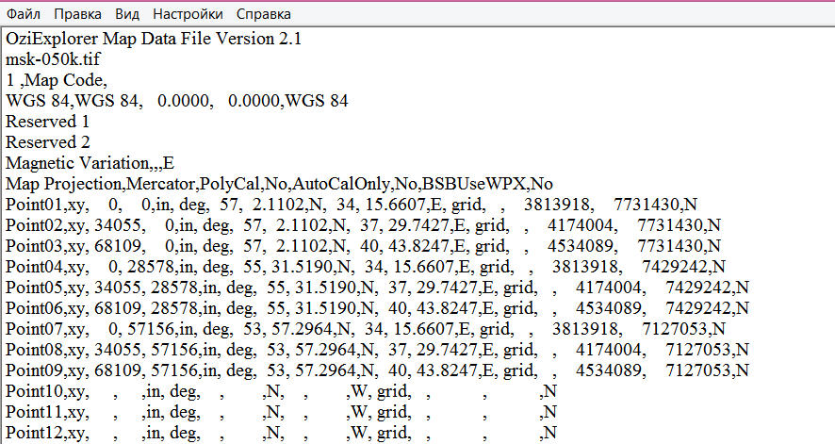
Task: Click the Point09 label
Action: [x=33, y=370]
